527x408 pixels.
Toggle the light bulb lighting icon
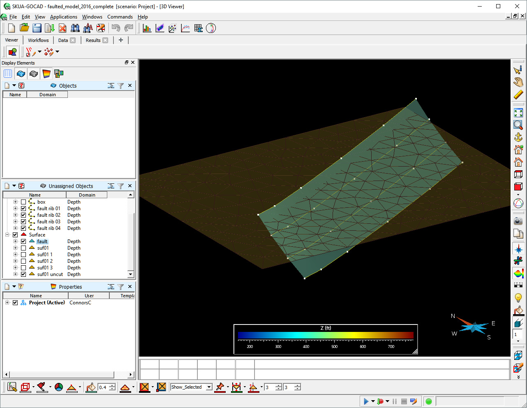point(518,297)
